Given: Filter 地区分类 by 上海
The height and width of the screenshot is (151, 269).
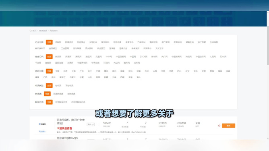Looking at the screenshot, I should click(x=73, y=71).
